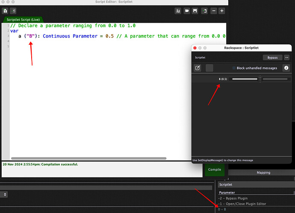Click the B (0.5) parameter slider
Viewport: 295px width, 213px height.
[x=260, y=79]
